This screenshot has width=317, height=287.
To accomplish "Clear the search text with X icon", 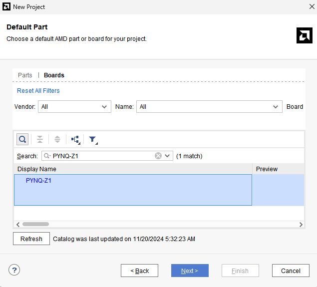I will (158, 156).
